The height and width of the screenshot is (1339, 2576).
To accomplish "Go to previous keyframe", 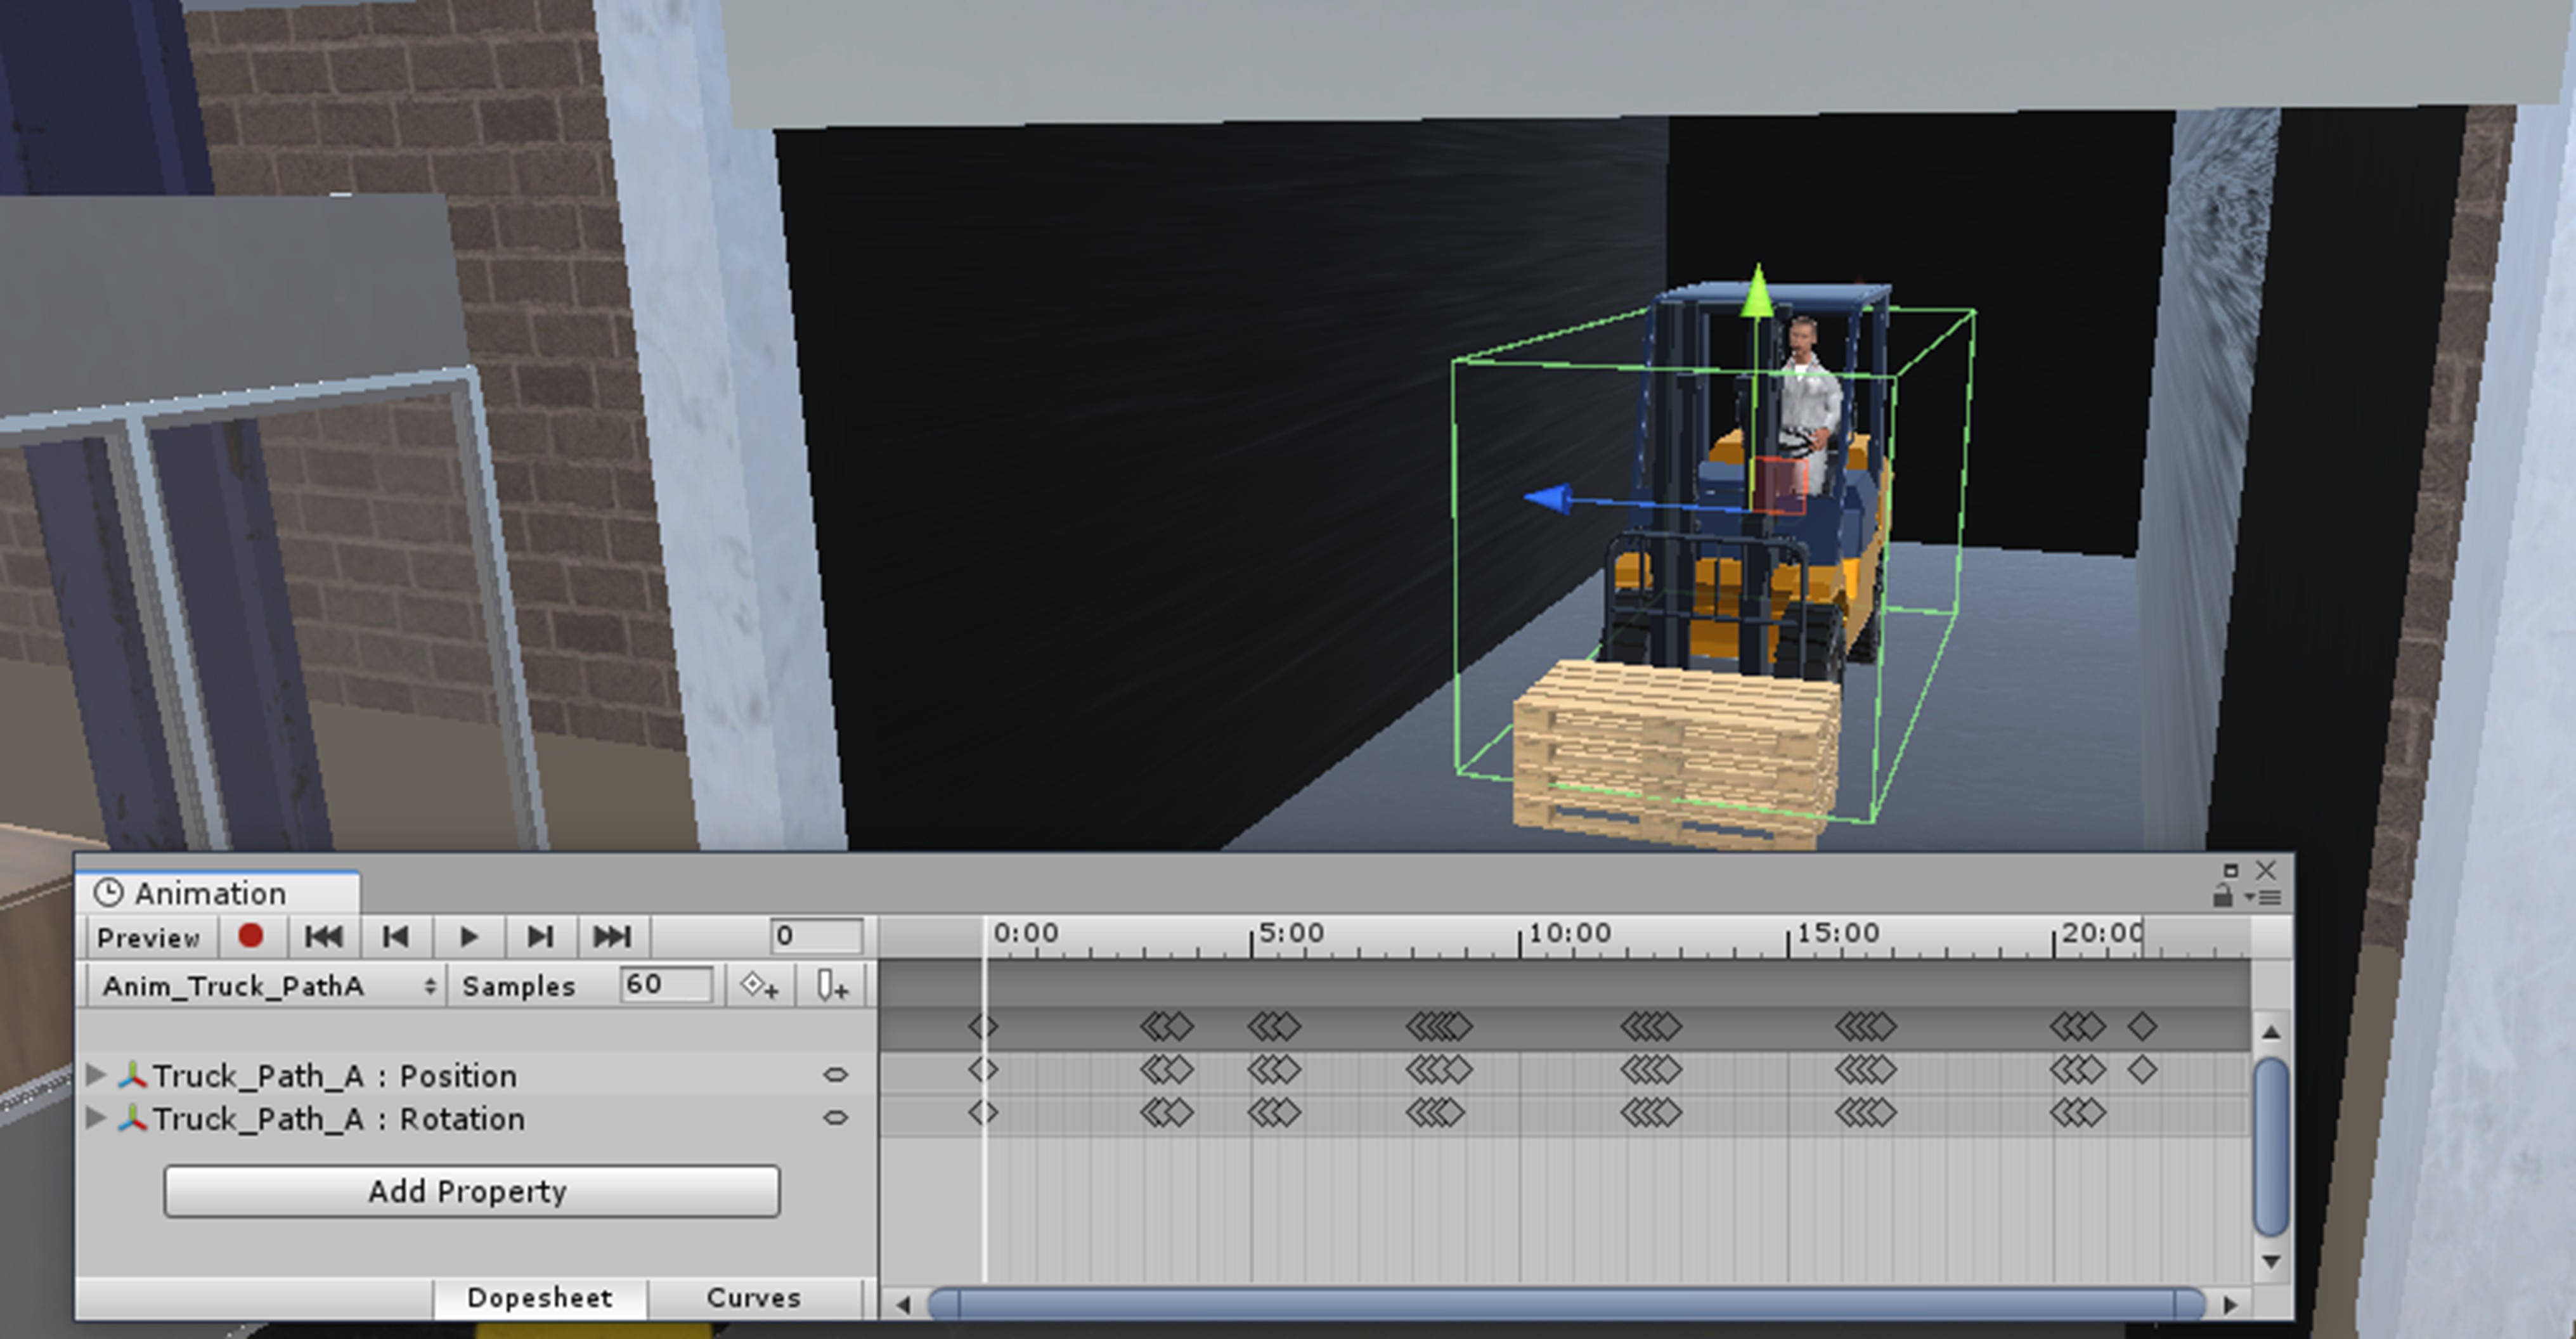I will pyautogui.click(x=395, y=937).
